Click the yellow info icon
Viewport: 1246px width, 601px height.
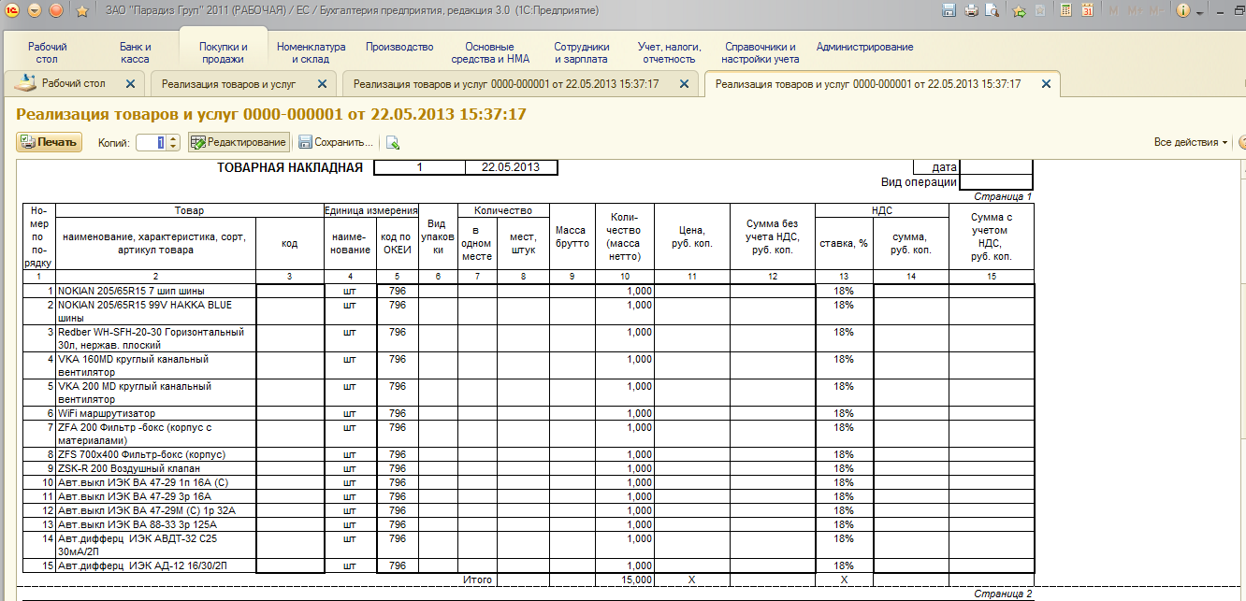point(1183,11)
